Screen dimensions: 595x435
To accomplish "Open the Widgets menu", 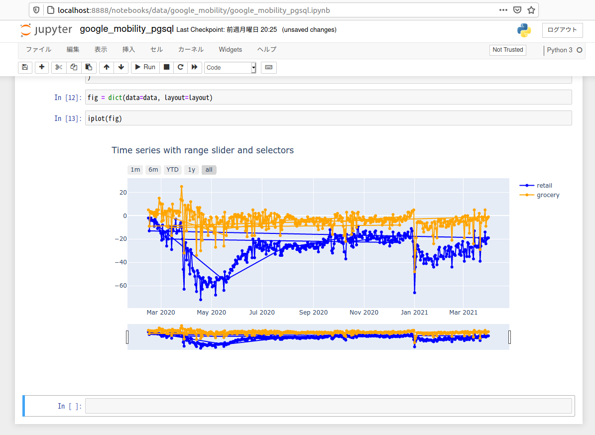I will [x=230, y=49].
